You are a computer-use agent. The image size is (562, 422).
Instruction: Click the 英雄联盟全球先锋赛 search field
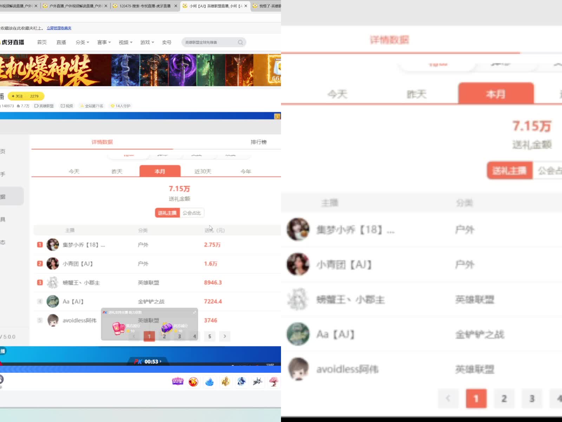tap(209, 43)
